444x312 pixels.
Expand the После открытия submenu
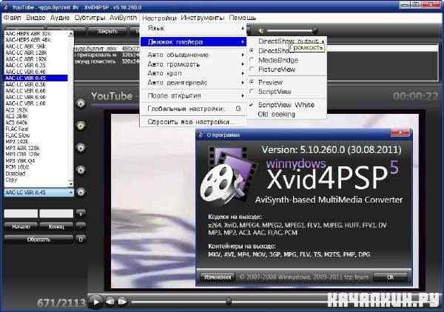[193, 95]
